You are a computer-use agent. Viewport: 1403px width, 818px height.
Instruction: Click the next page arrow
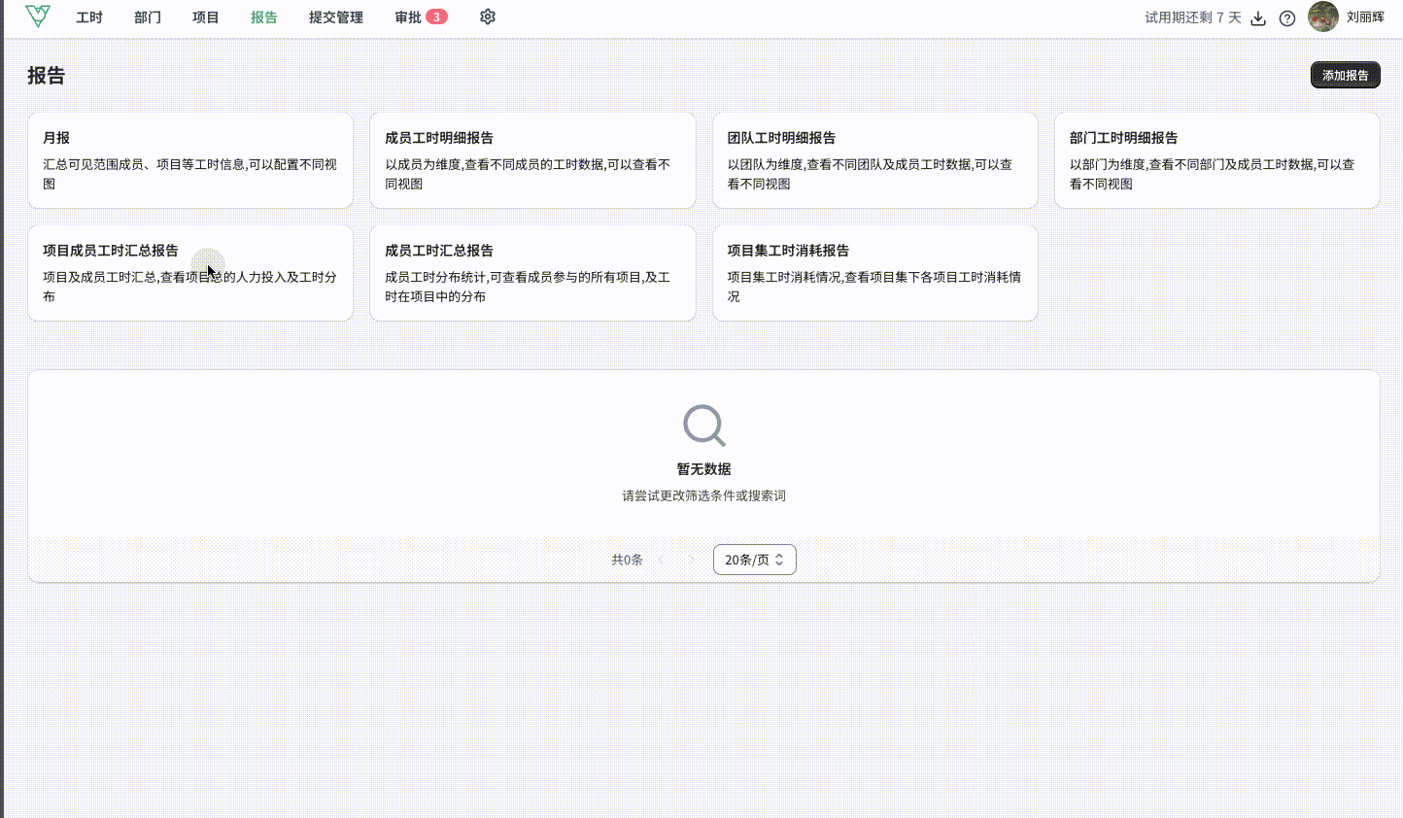tap(691, 560)
